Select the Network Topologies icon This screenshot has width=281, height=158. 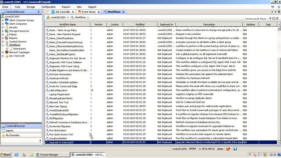[7, 52]
